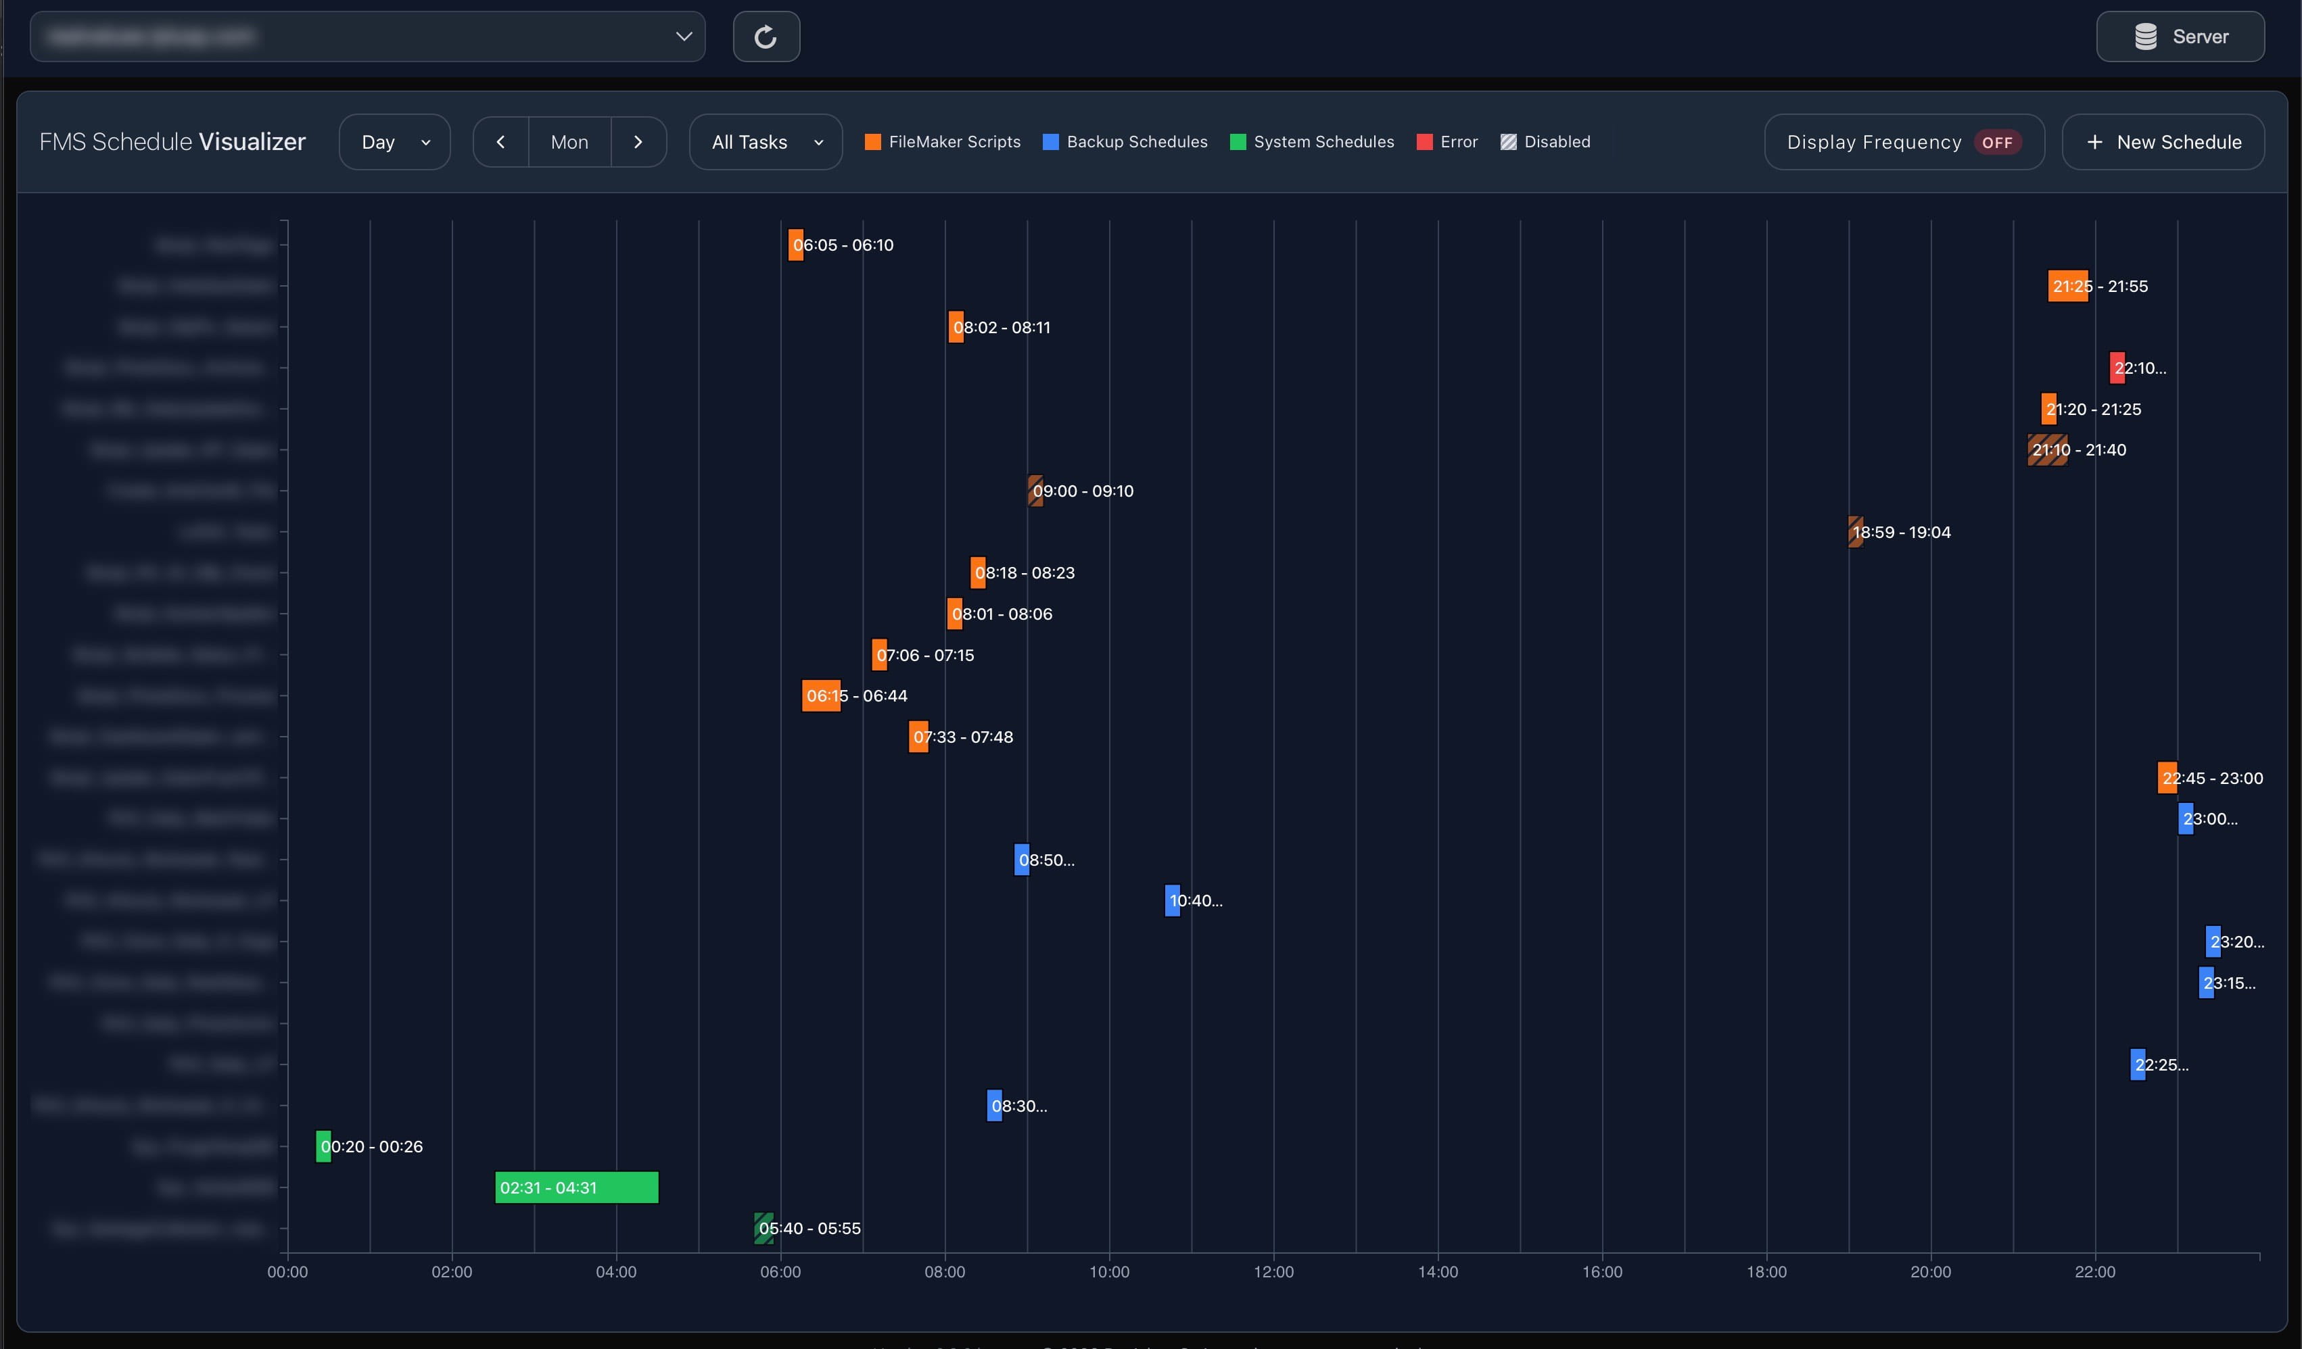Screen dimensions: 2302x1349
Task: Select the blue 23:20 backup bar
Action: click(2213, 942)
